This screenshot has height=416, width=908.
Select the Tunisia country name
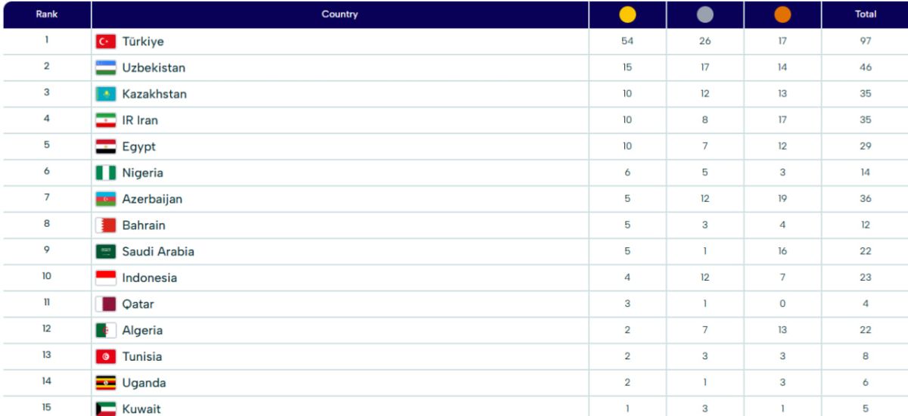tap(141, 356)
